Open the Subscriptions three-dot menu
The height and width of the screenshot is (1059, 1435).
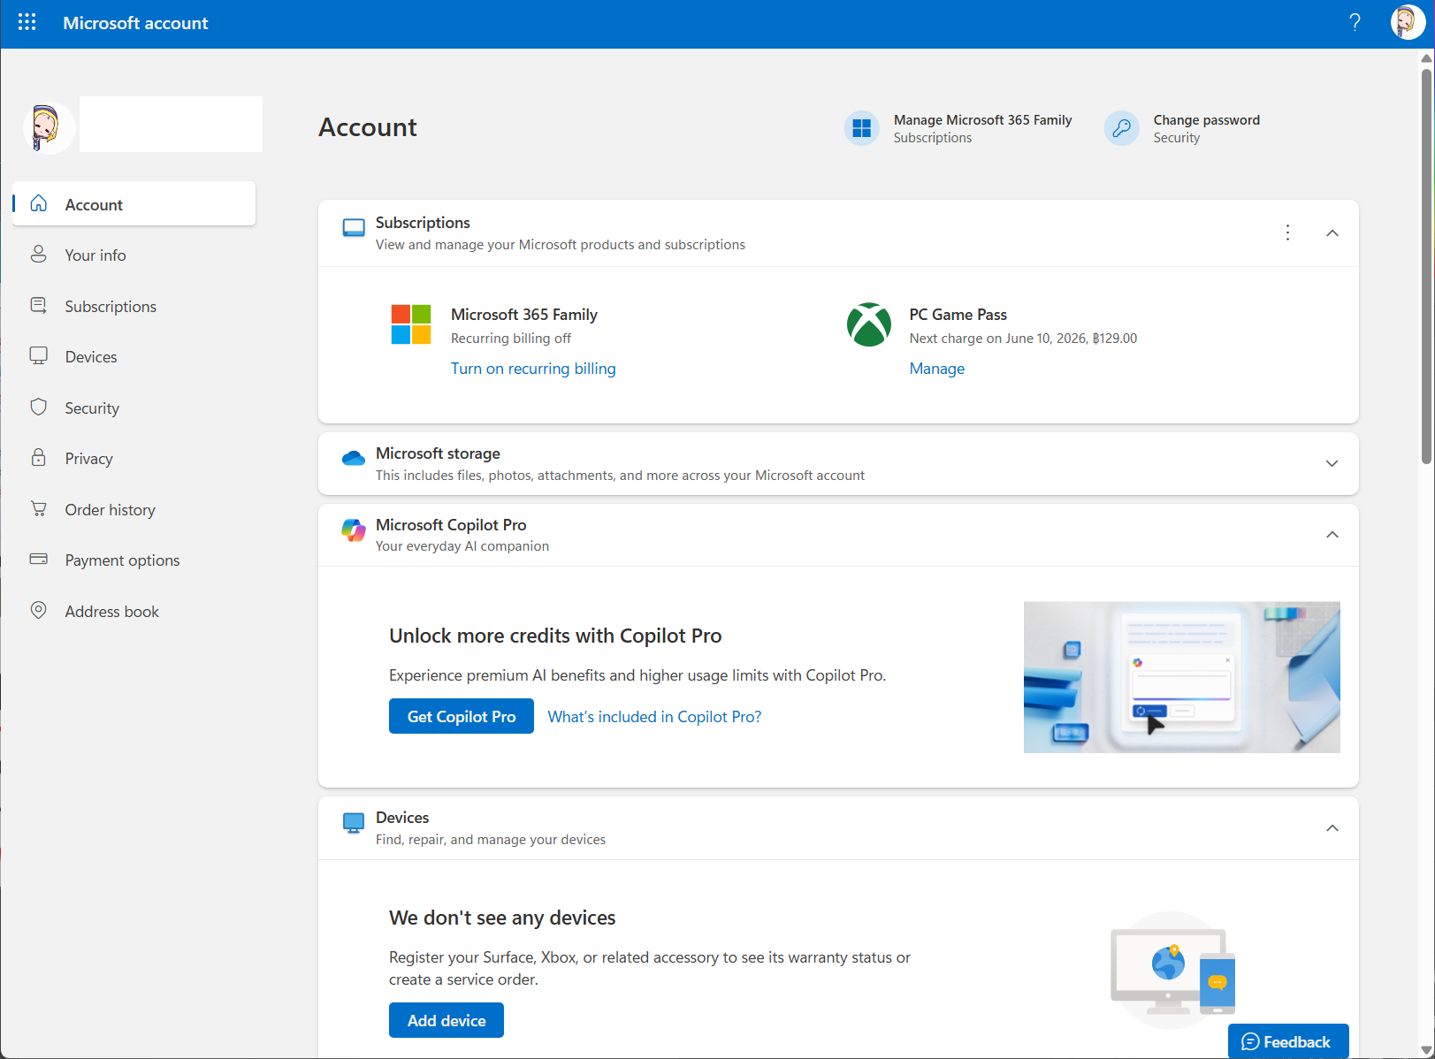coord(1288,232)
